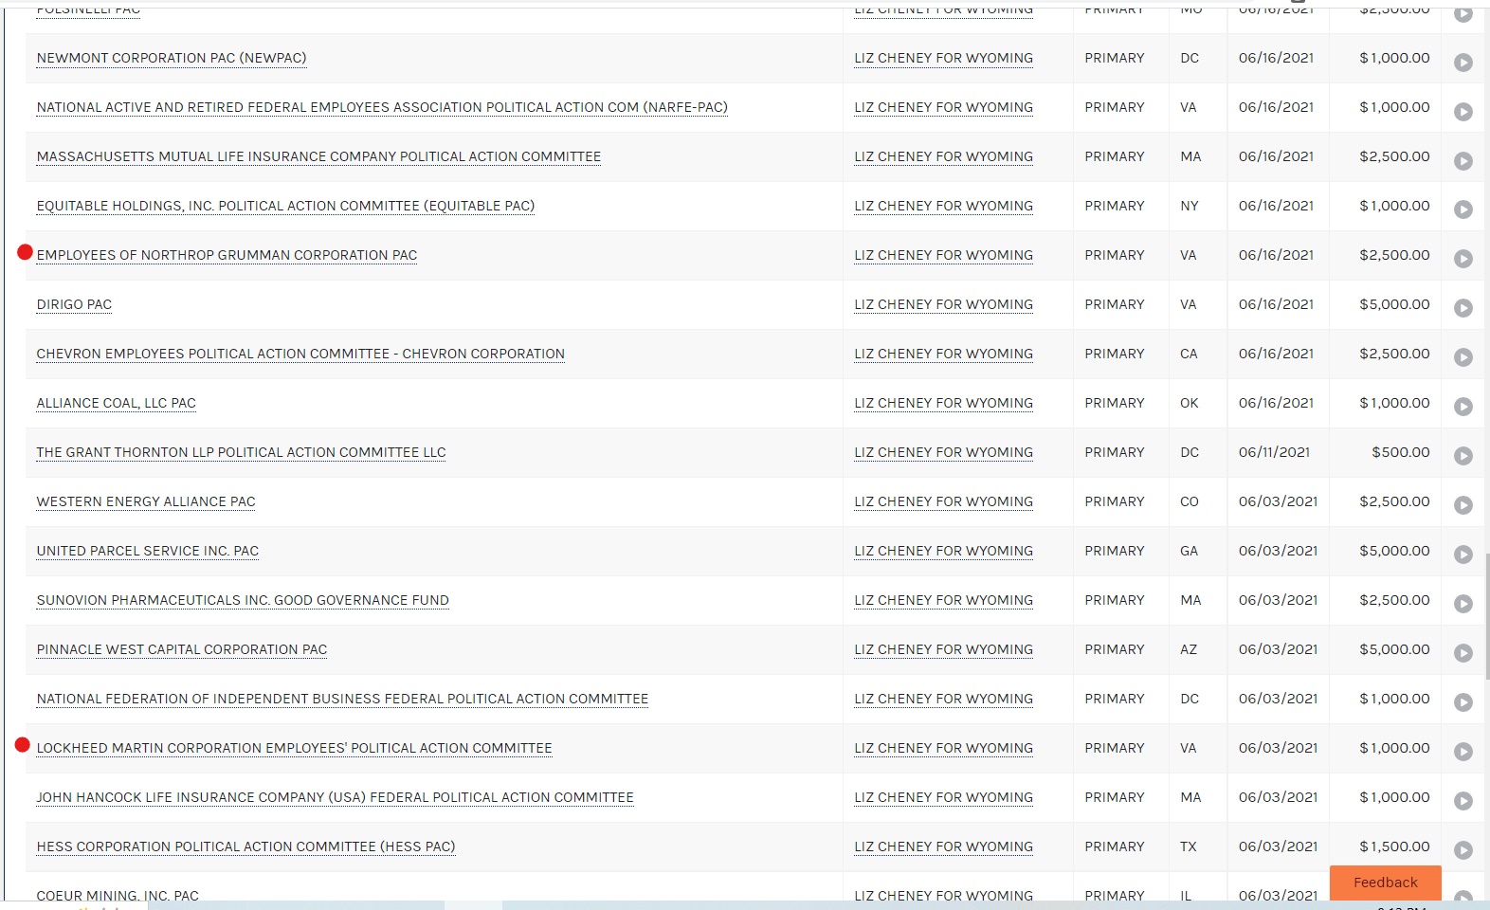Show Pinnacle West Capital row details arrow
This screenshot has height=910, width=1490.
click(1463, 653)
